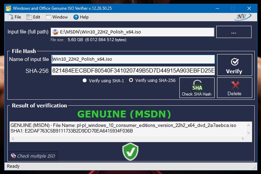The image size is (261, 174).
Task: Click the result text with pl-pl_windows_10 file name
Action: click(x=123, y=125)
